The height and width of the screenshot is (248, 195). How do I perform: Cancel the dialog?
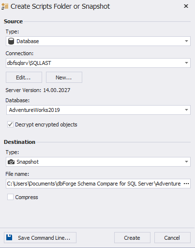point(172,238)
